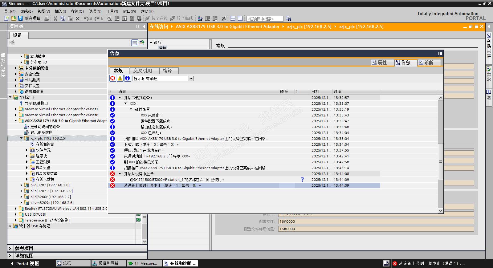Click the undo arrow icon
The image size is (493, 268).
click(x=86, y=18)
